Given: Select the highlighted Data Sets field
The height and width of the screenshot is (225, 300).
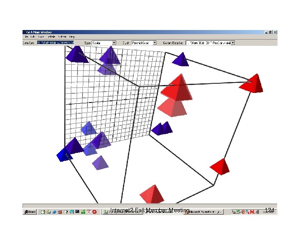Looking at the screenshot, I should click(x=55, y=42).
